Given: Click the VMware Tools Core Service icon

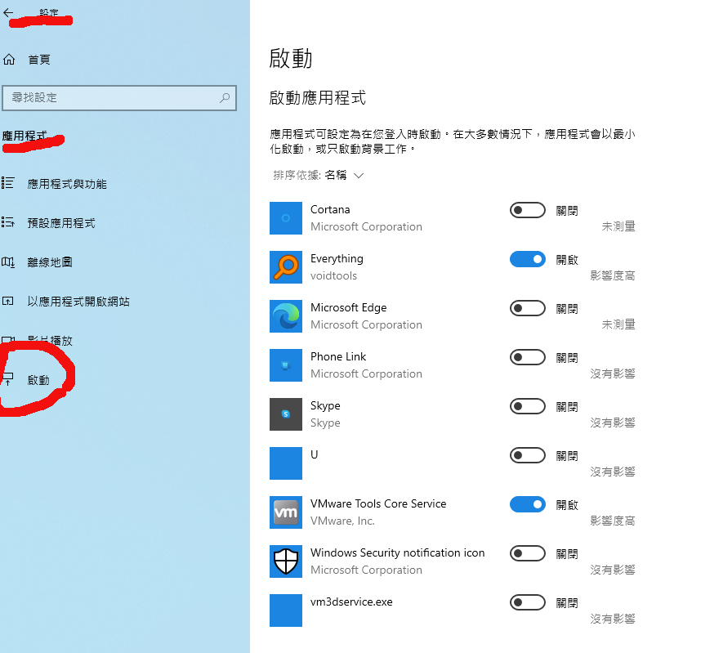Looking at the screenshot, I should pos(286,512).
